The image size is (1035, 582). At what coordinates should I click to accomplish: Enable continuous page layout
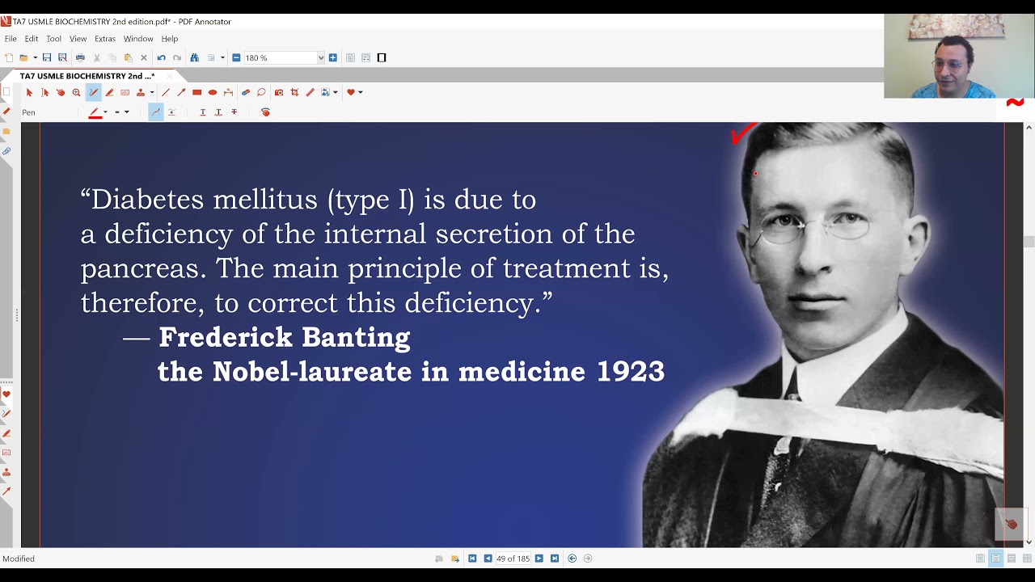point(995,559)
